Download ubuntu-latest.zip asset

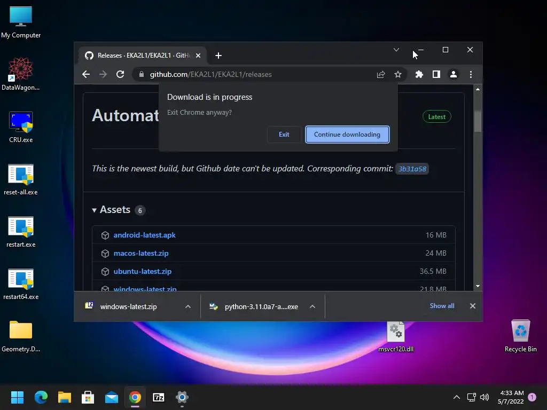tap(142, 272)
